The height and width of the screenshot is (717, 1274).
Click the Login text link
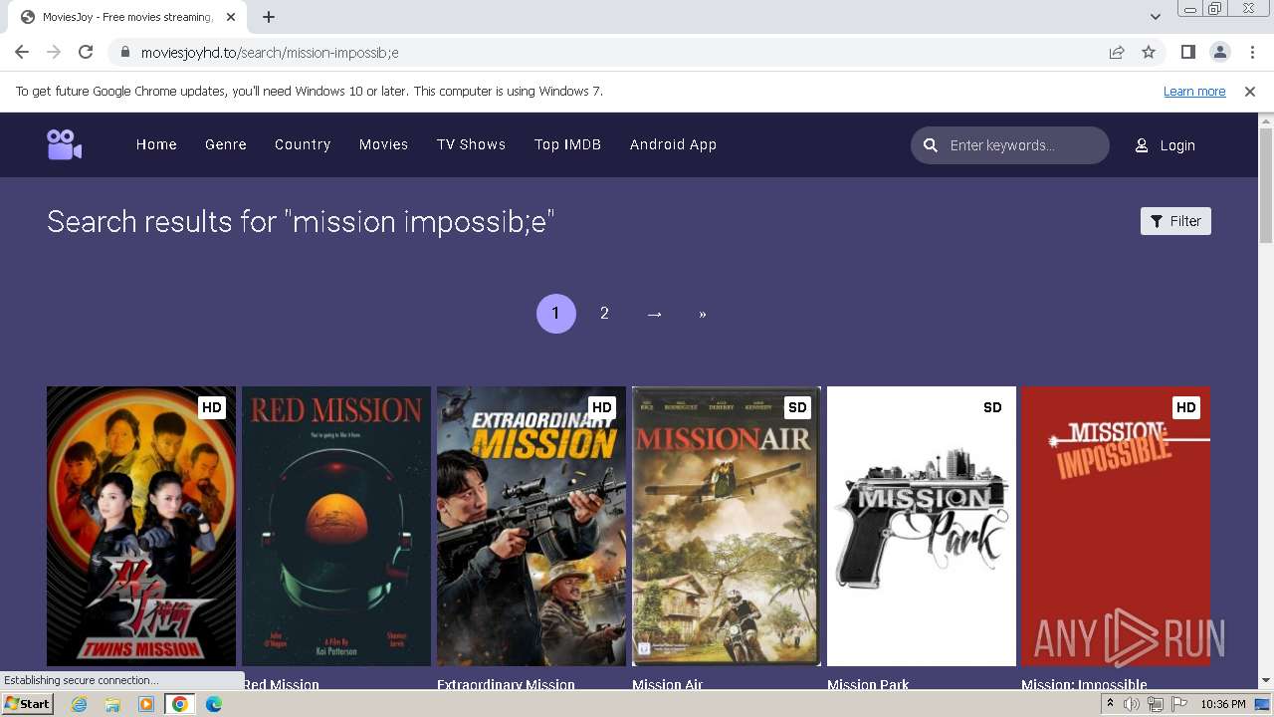1177,145
